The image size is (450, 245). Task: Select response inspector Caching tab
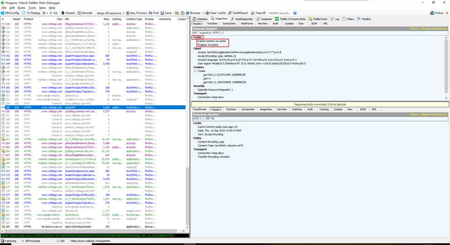point(324,109)
